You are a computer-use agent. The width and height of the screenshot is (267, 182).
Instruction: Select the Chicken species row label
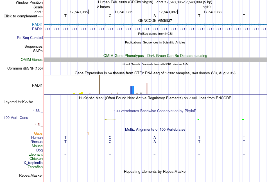[36, 158]
